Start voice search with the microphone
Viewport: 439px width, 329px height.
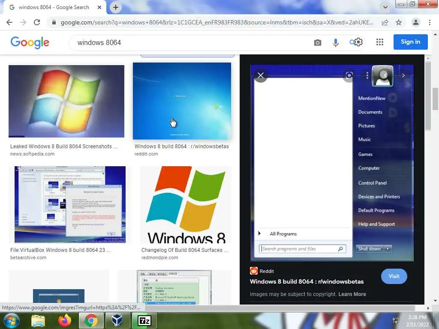click(x=335, y=42)
